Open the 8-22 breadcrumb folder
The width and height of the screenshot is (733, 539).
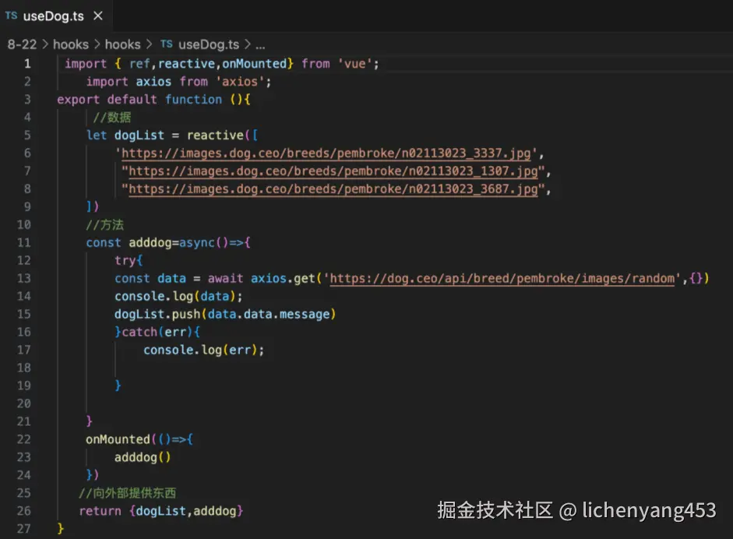pos(22,44)
